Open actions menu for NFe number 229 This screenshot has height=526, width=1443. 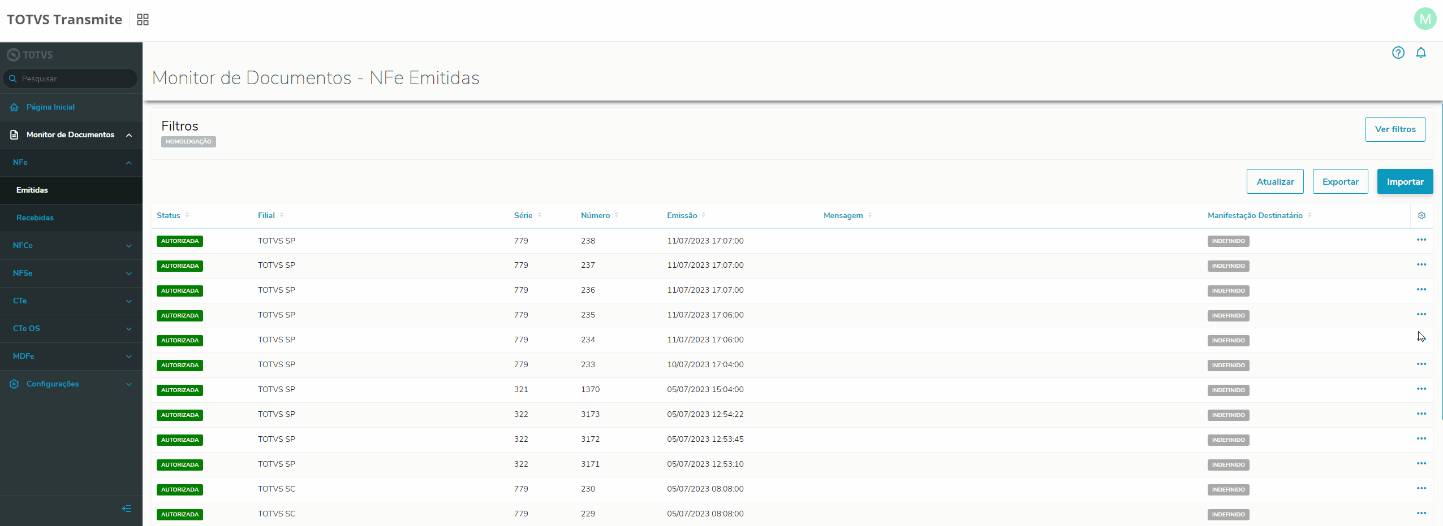[1422, 514]
